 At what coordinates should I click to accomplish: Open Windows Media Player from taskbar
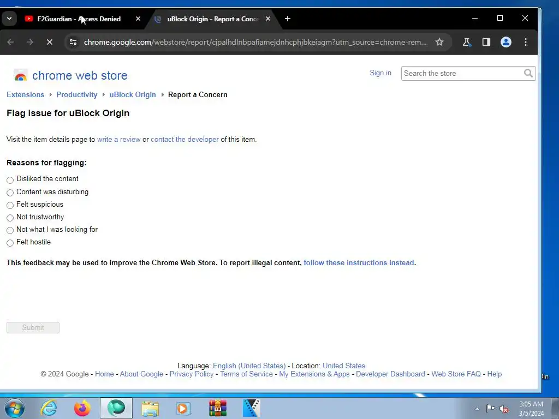pyautogui.click(x=183, y=408)
